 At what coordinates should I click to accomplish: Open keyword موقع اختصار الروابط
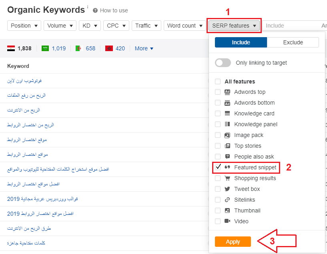click(x=27, y=140)
